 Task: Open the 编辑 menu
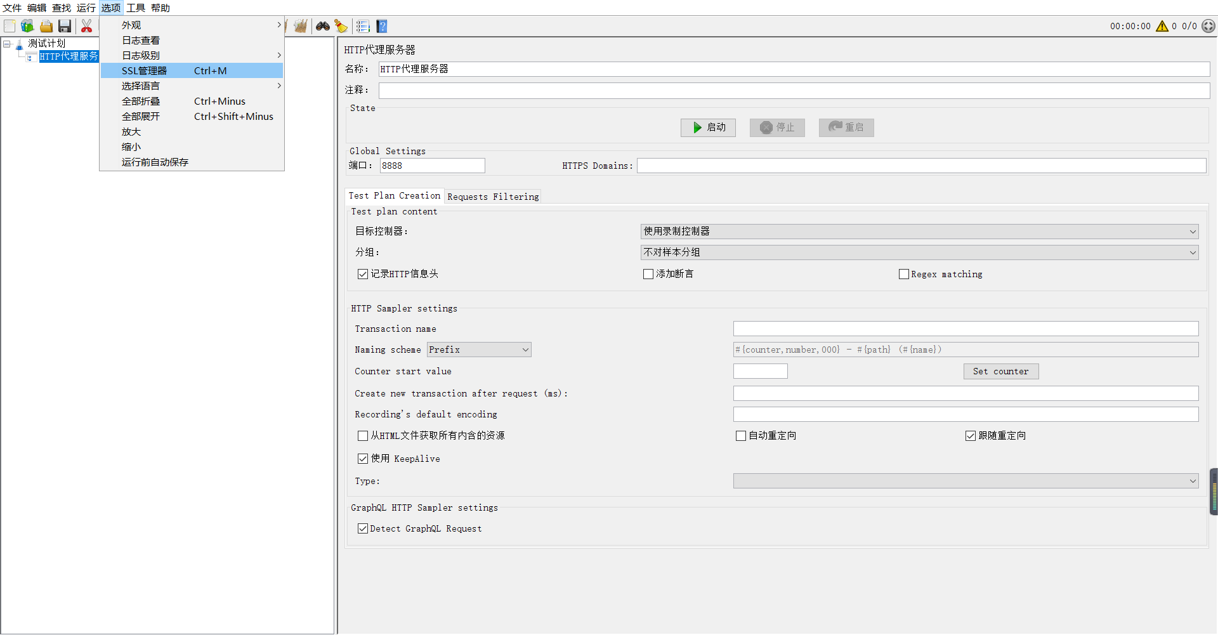click(x=37, y=8)
